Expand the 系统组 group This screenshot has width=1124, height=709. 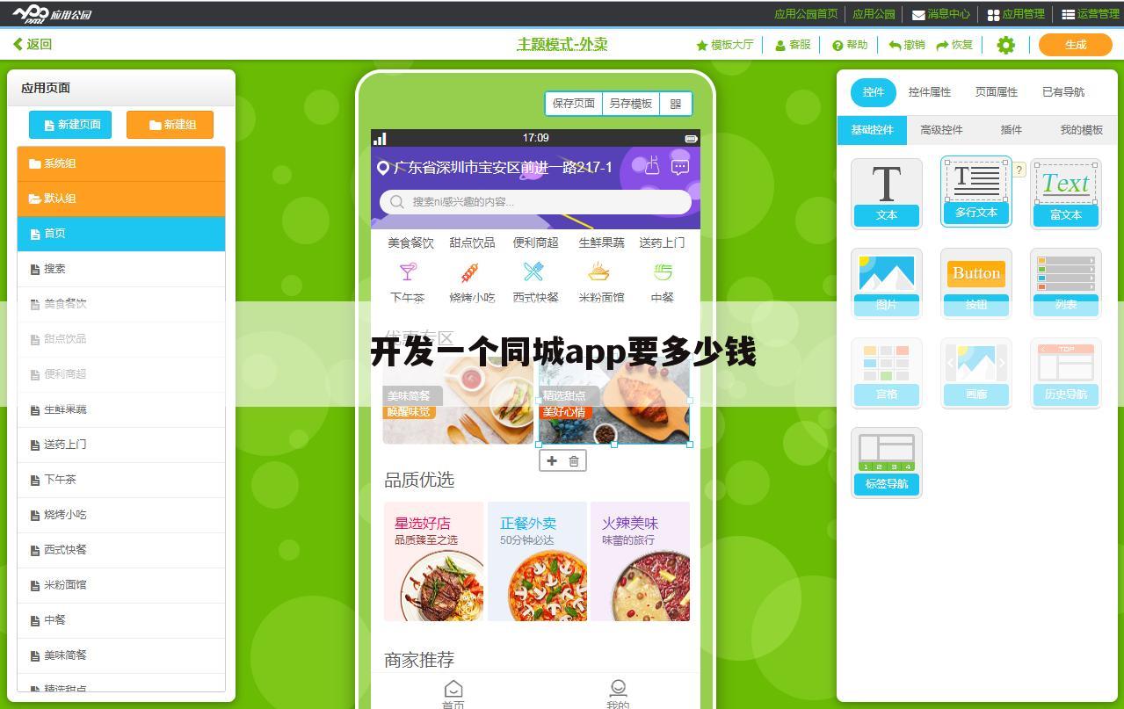tap(121, 163)
